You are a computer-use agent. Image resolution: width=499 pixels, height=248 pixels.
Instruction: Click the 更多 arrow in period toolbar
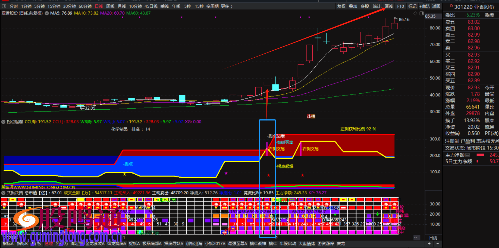(x=227, y=6)
